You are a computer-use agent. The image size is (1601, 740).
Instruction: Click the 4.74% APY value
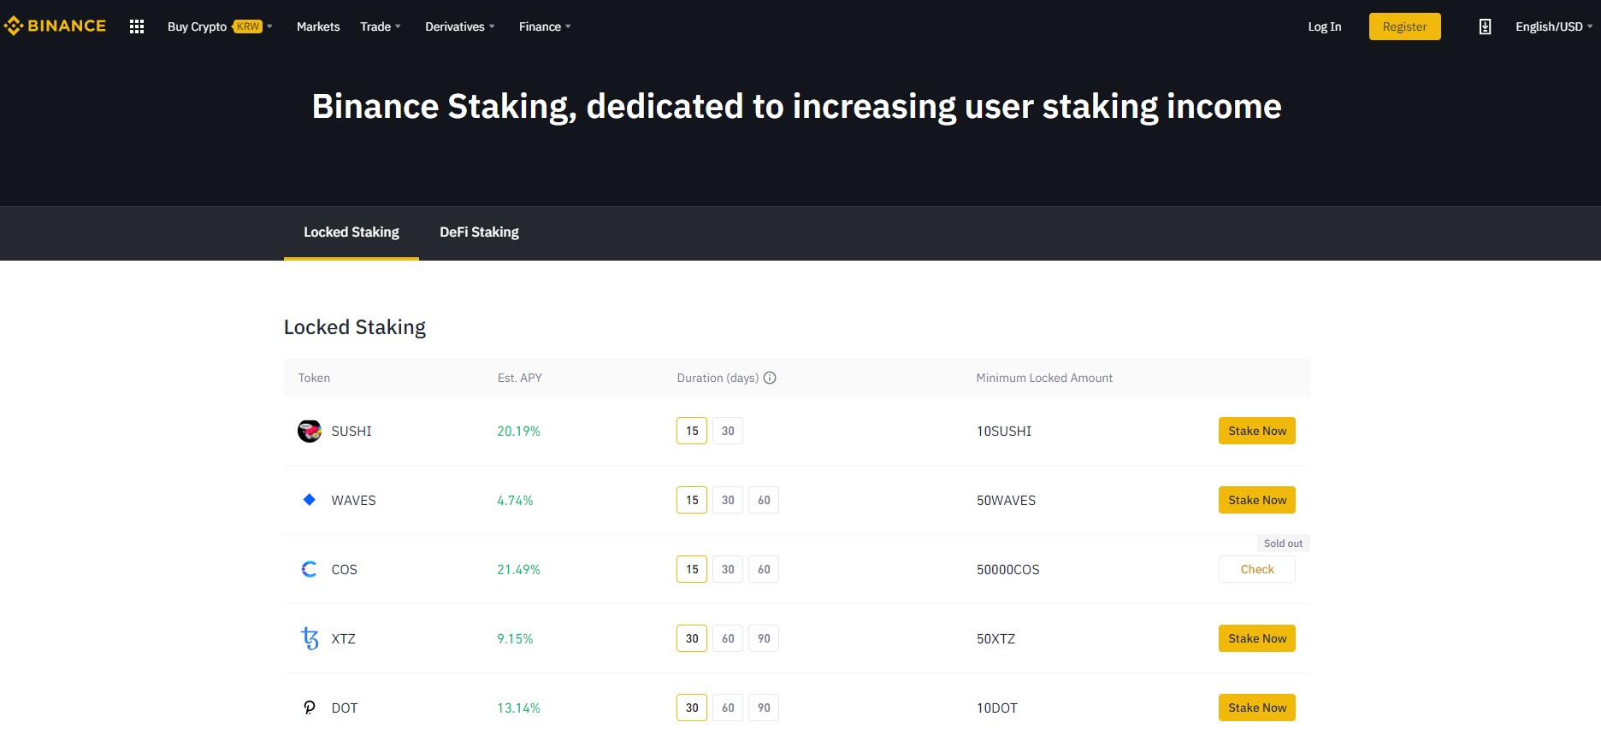click(515, 501)
